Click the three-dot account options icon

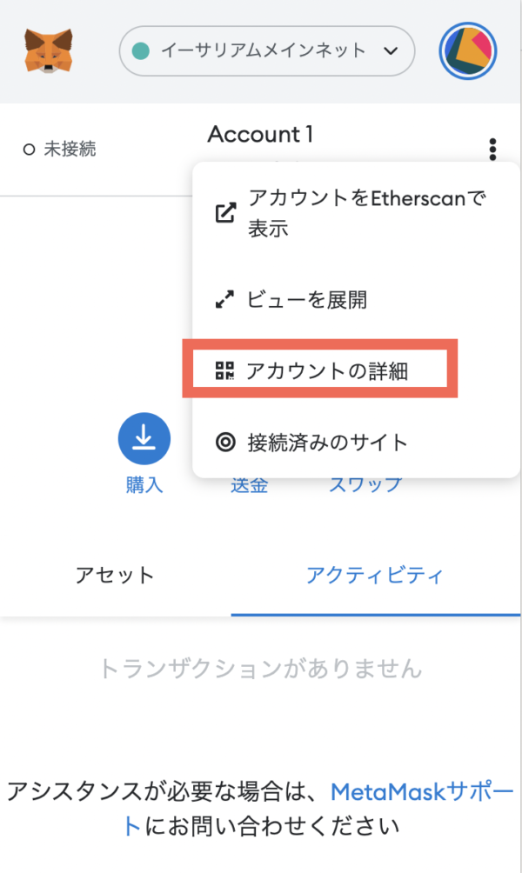pos(492,150)
